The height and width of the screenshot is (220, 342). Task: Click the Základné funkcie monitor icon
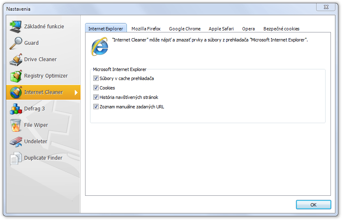click(x=16, y=27)
